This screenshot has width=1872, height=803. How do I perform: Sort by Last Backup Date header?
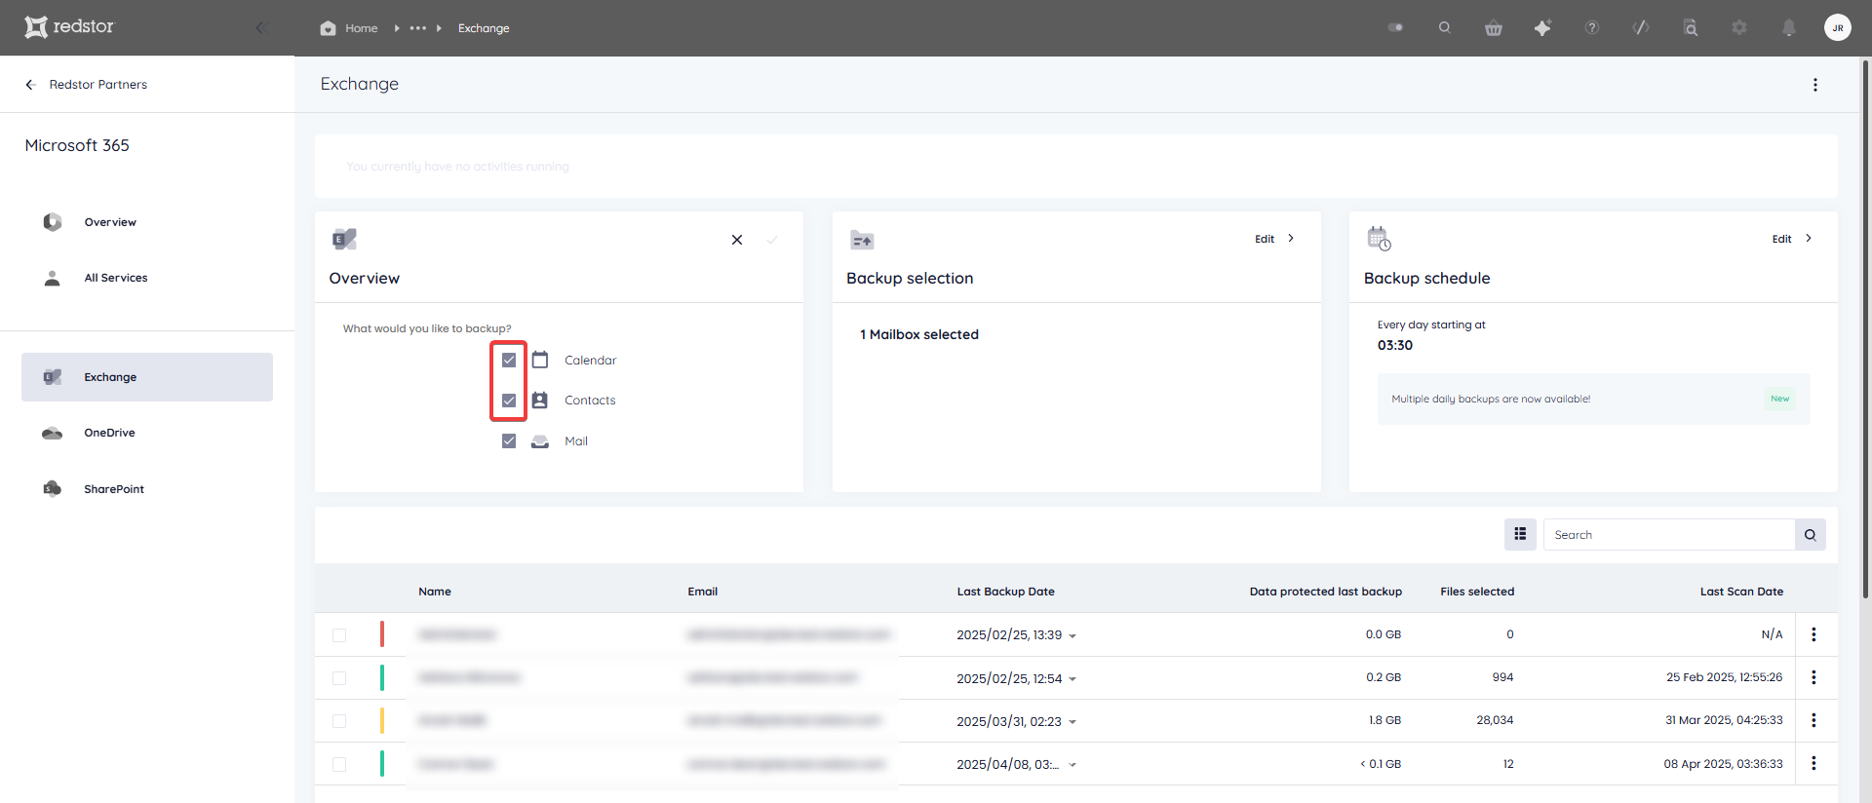[1006, 592]
